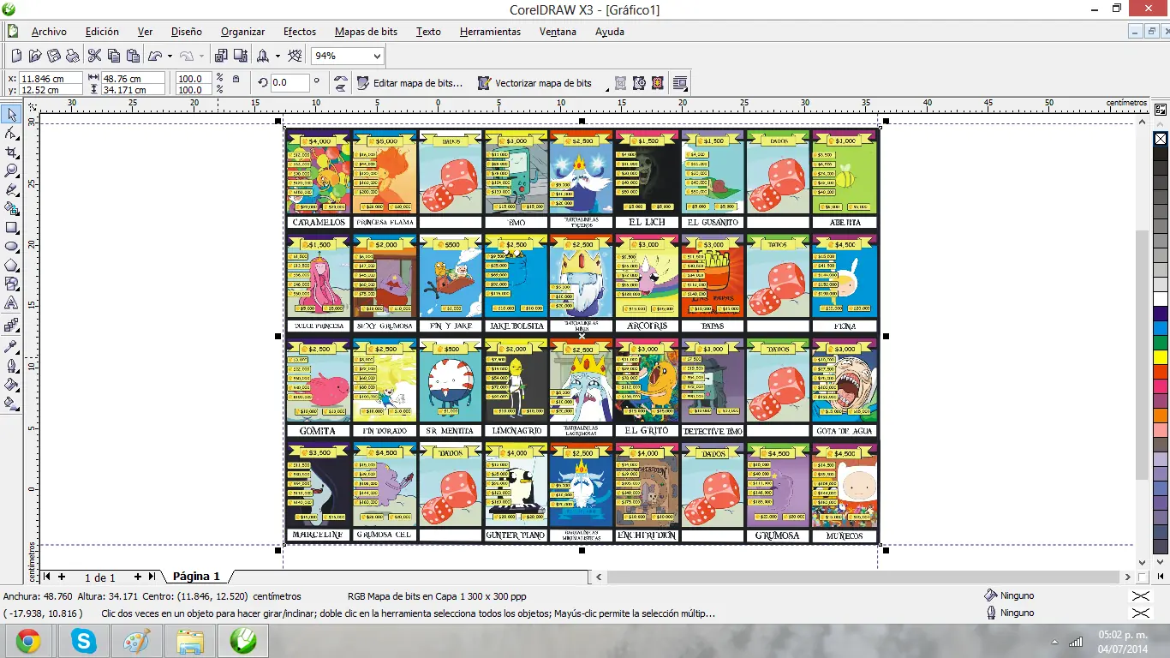Screen dimensions: 1170x658
Task: Undo the last action
Action: (155, 56)
